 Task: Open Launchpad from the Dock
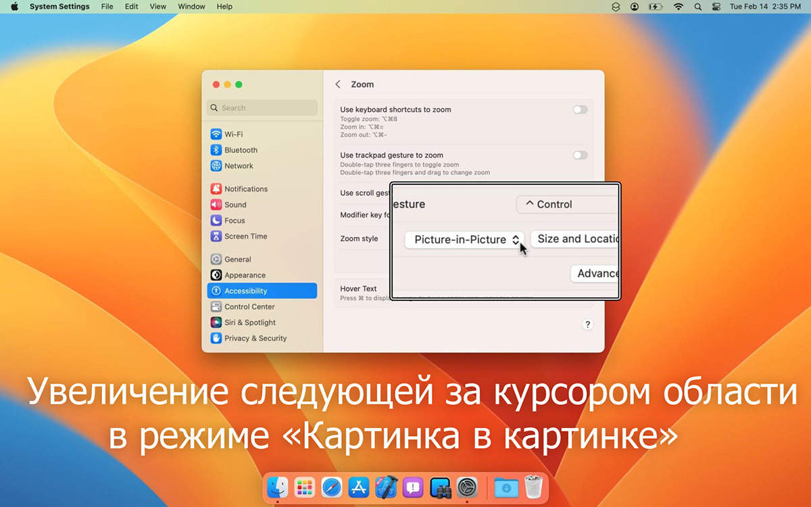[305, 486]
